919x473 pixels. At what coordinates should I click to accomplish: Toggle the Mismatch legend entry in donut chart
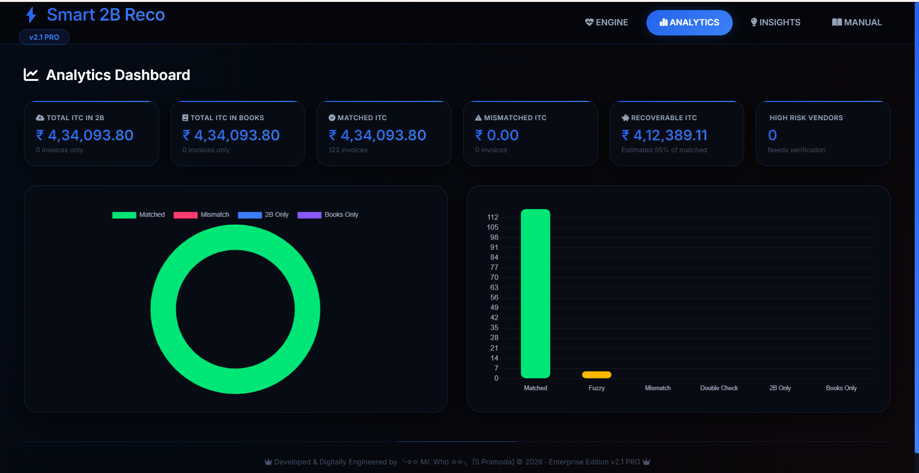[x=201, y=215]
